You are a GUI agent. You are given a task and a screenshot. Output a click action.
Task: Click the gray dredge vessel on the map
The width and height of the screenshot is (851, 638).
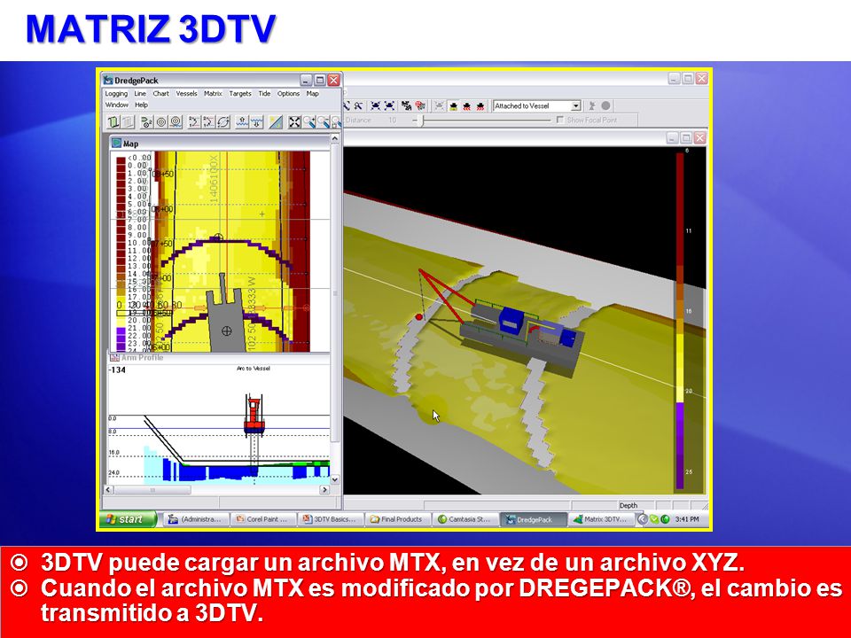(224, 320)
